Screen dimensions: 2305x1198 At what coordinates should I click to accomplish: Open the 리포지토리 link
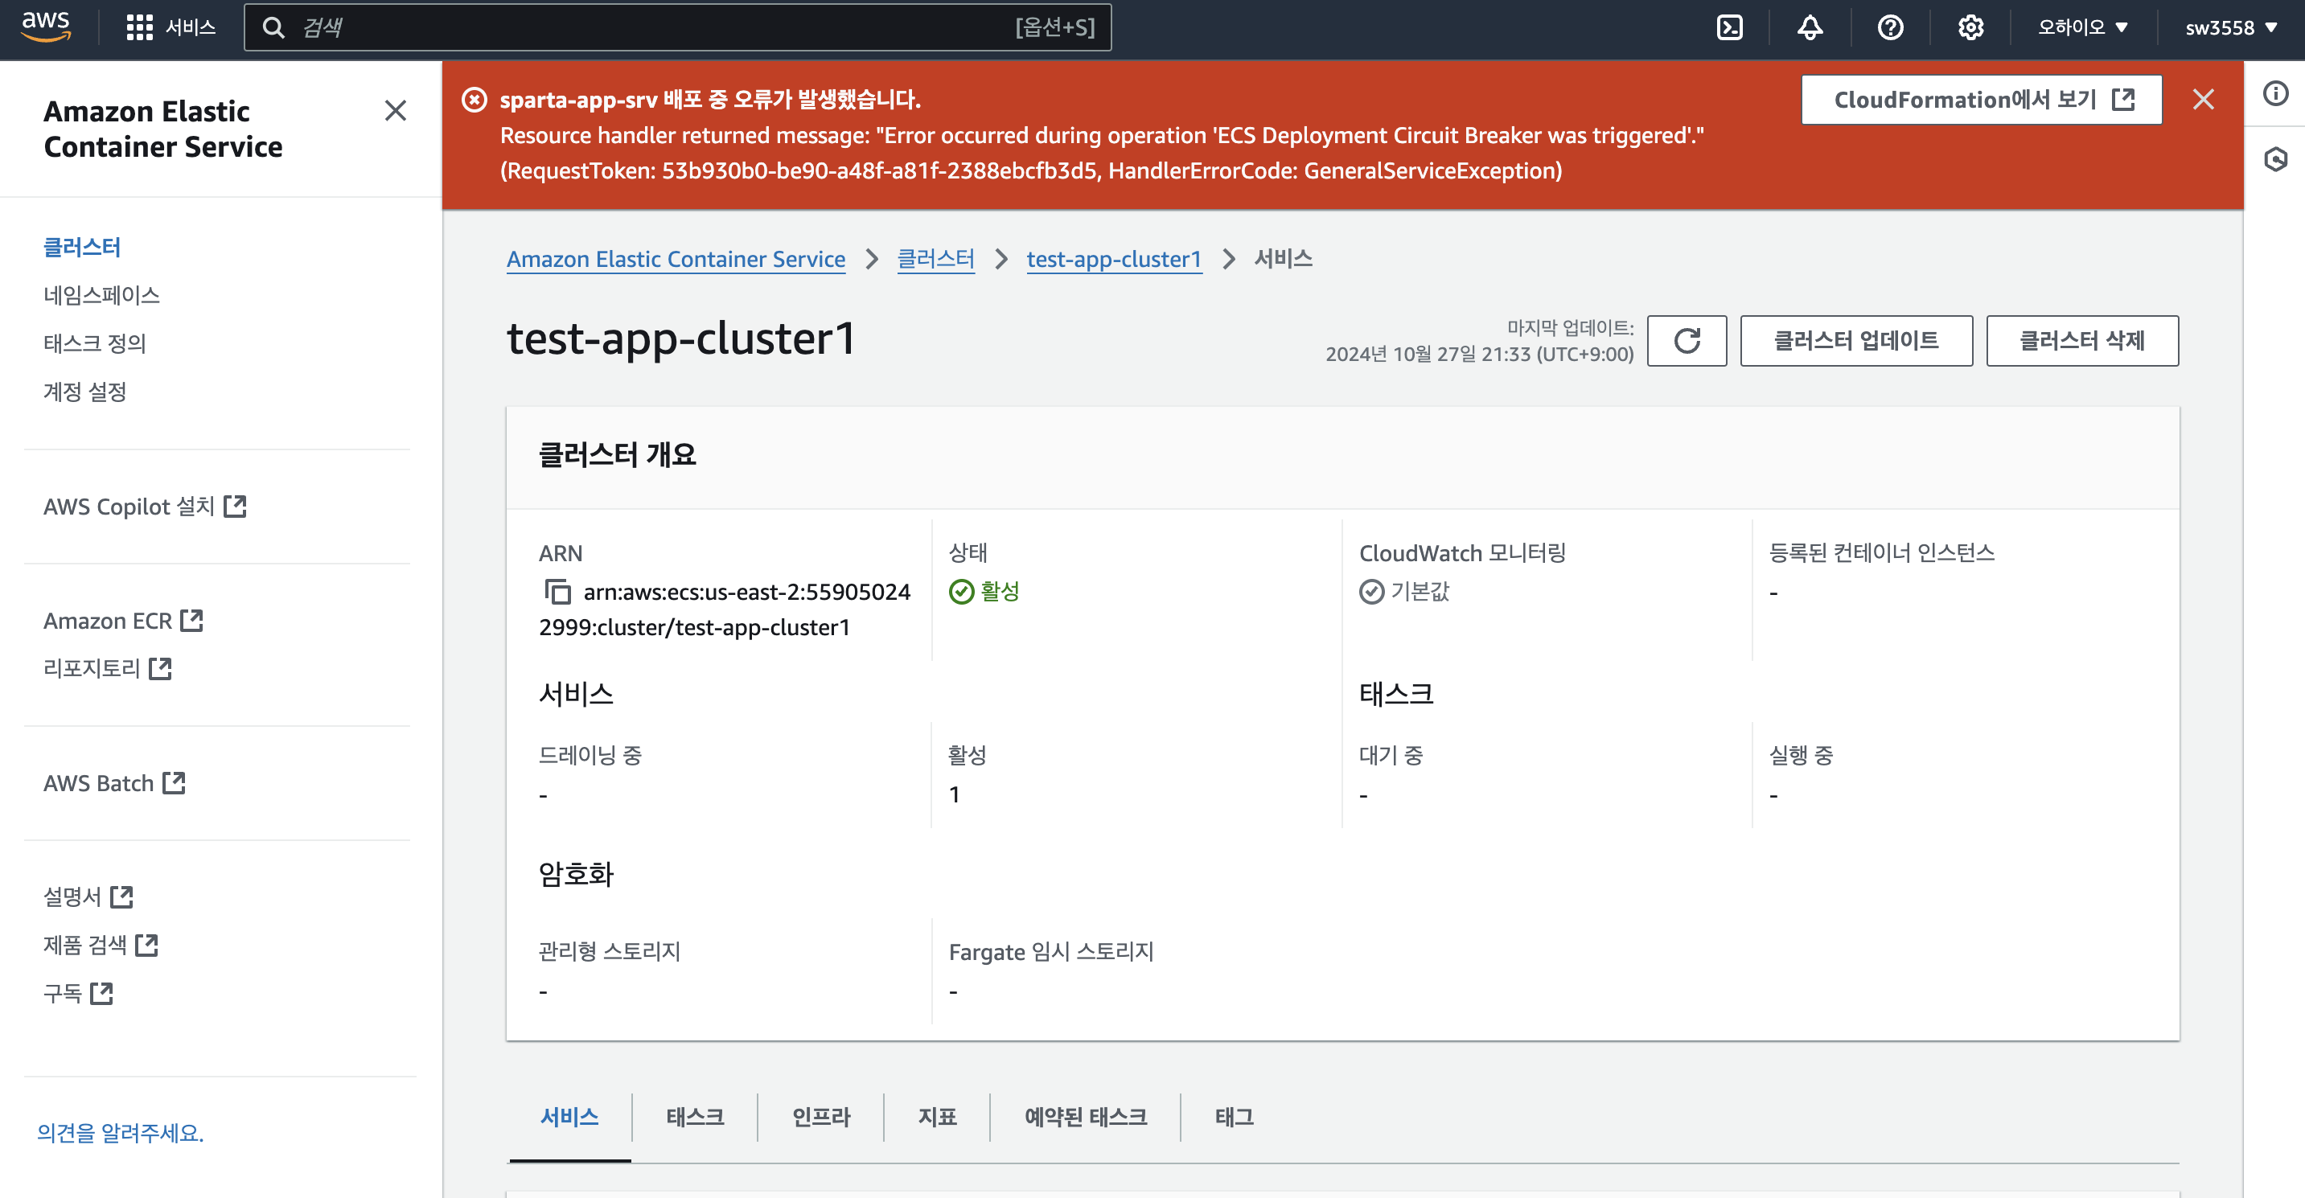click(x=108, y=668)
